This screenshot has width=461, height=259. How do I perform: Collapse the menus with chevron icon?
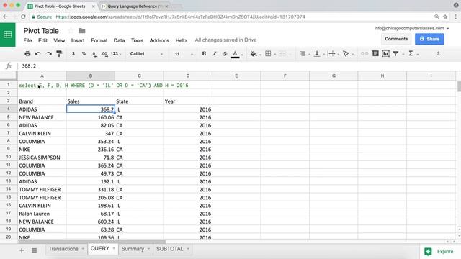point(438,53)
